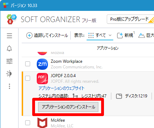The image size is (154, 128).
Task: Click the Soft Organizer logo icon
Action: 12,19
